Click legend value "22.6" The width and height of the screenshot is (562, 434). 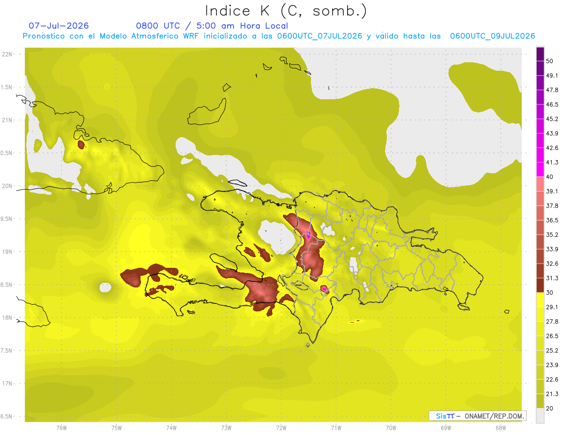[552, 380]
